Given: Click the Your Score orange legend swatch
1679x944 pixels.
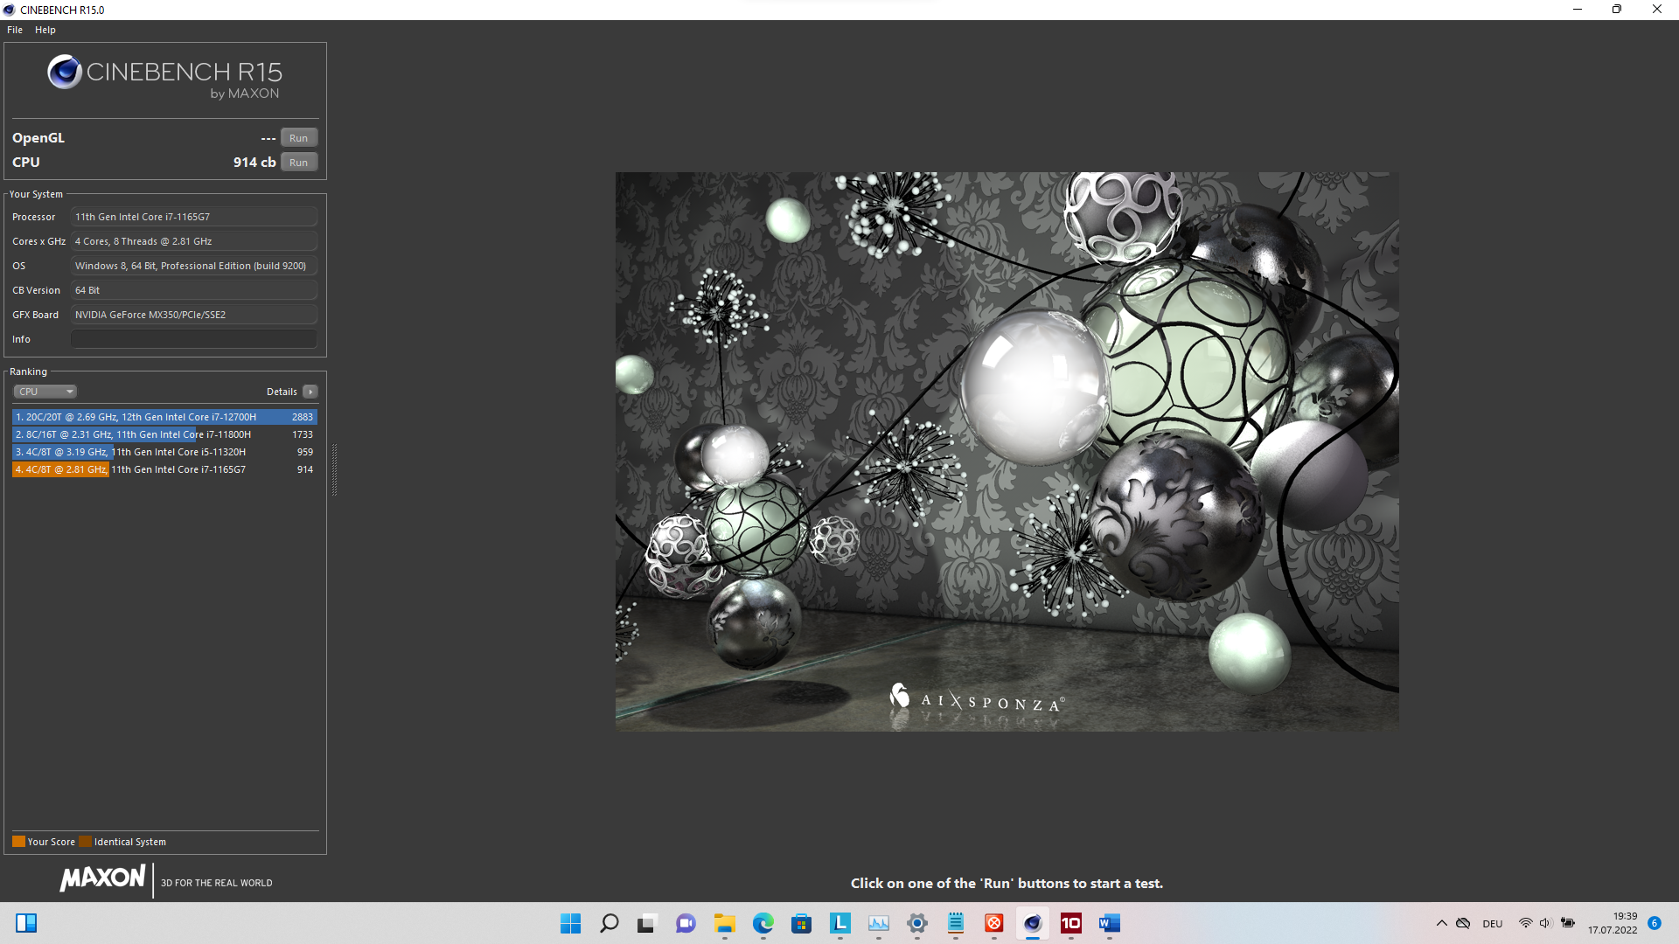Looking at the screenshot, I should [18, 842].
